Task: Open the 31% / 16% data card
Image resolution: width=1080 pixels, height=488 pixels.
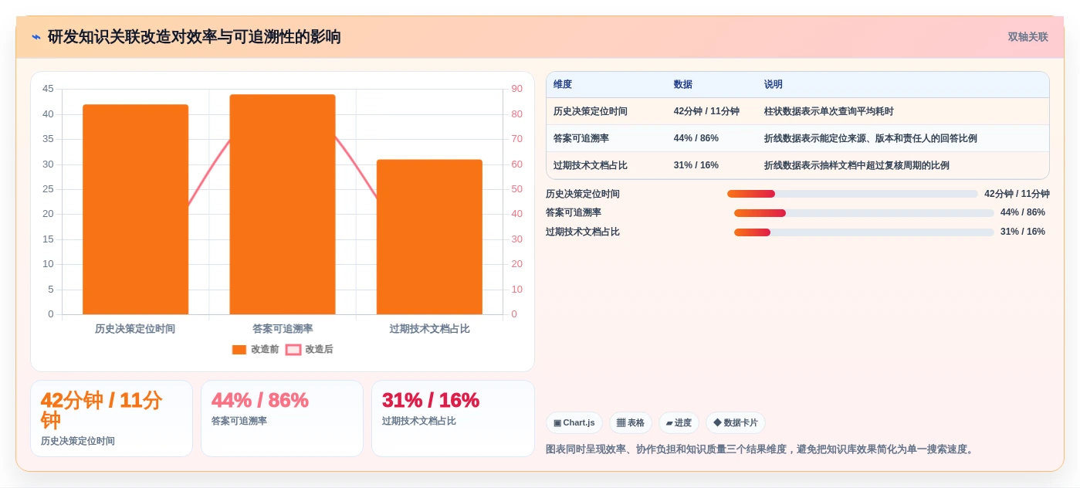Action: [452, 419]
